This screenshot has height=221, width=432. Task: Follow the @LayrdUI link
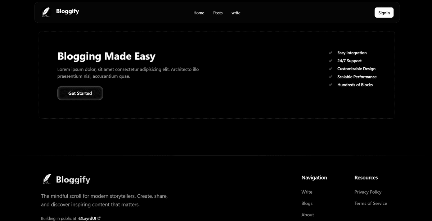point(87,218)
